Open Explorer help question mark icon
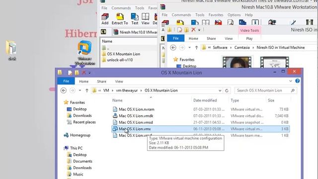 pos(297,81)
